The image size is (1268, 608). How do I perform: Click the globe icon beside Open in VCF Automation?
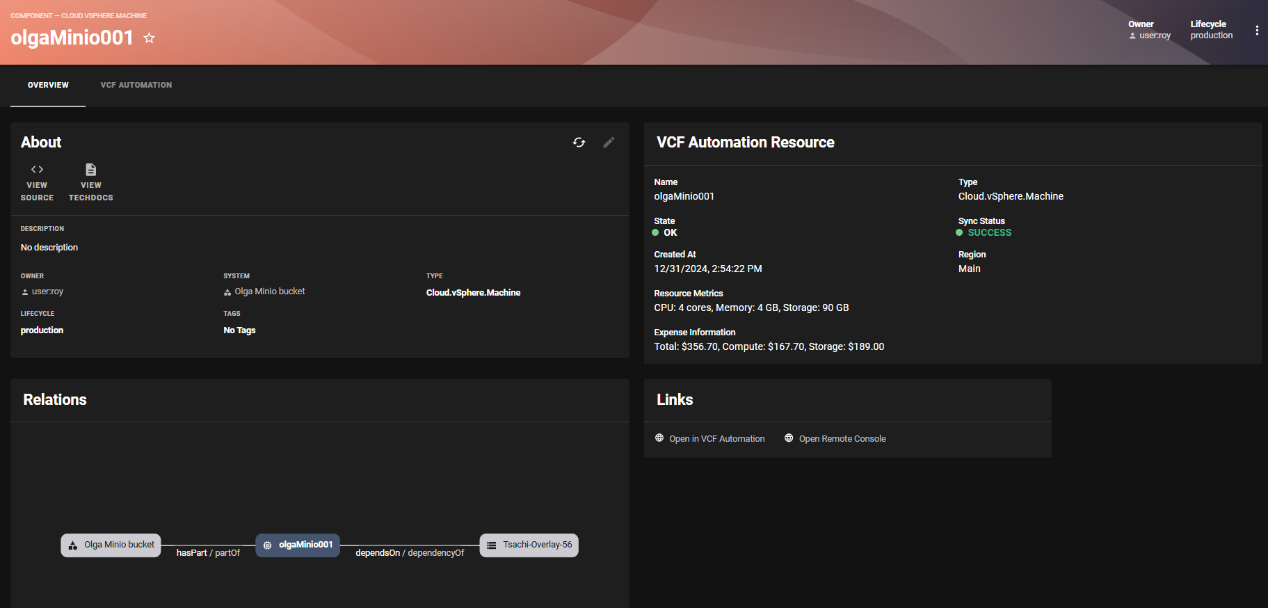point(659,438)
